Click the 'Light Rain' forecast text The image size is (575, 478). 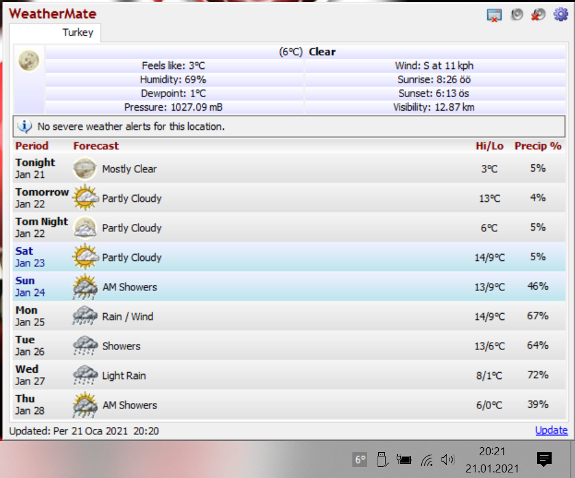click(124, 376)
